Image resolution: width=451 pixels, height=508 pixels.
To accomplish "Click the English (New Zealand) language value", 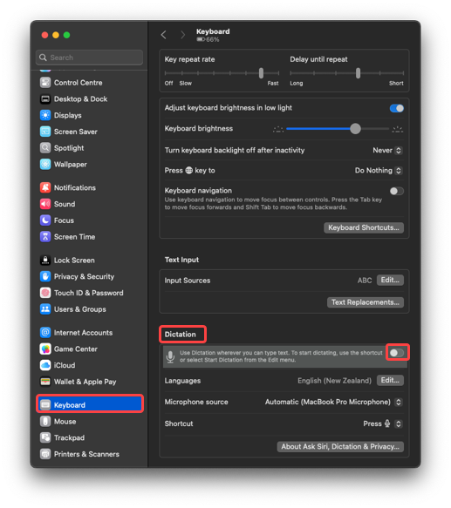I will [x=334, y=381].
